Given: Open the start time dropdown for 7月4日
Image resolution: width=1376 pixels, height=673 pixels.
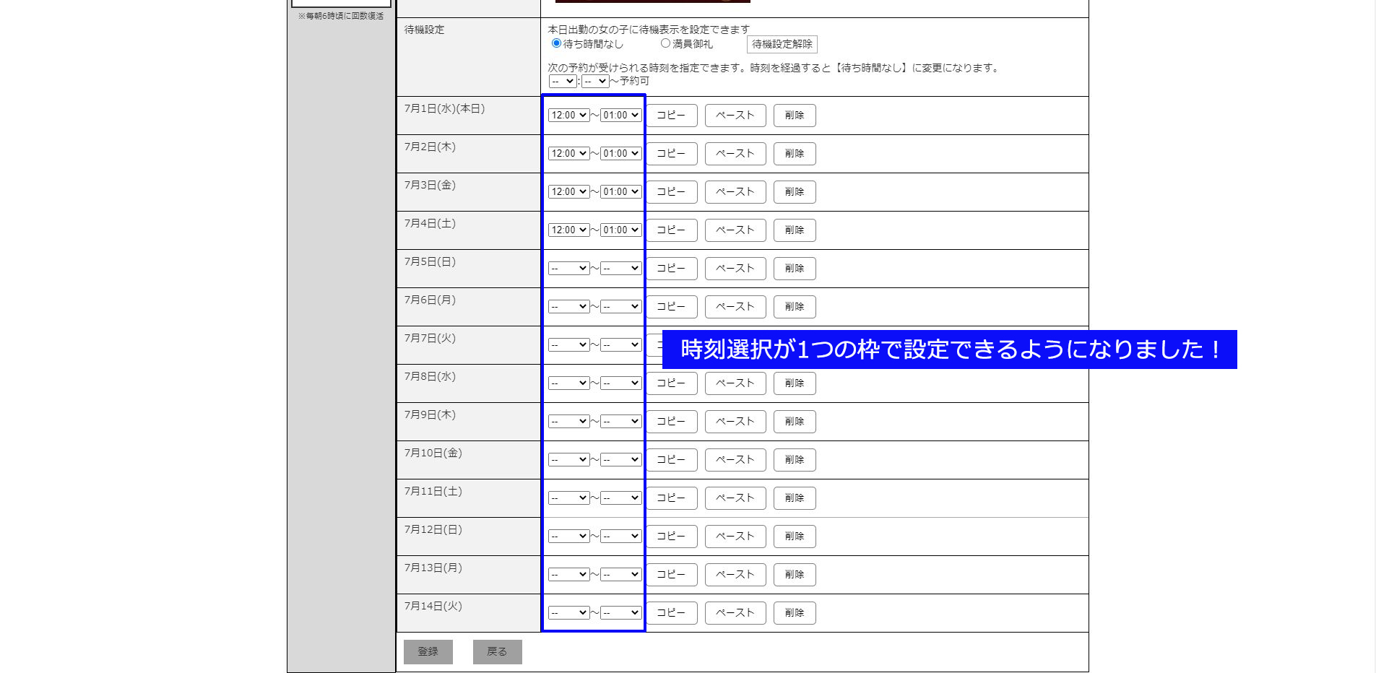Looking at the screenshot, I should pyautogui.click(x=569, y=230).
